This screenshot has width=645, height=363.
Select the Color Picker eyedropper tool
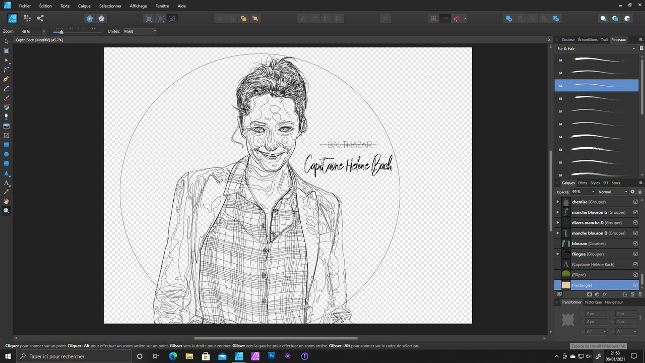pos(7,192)
